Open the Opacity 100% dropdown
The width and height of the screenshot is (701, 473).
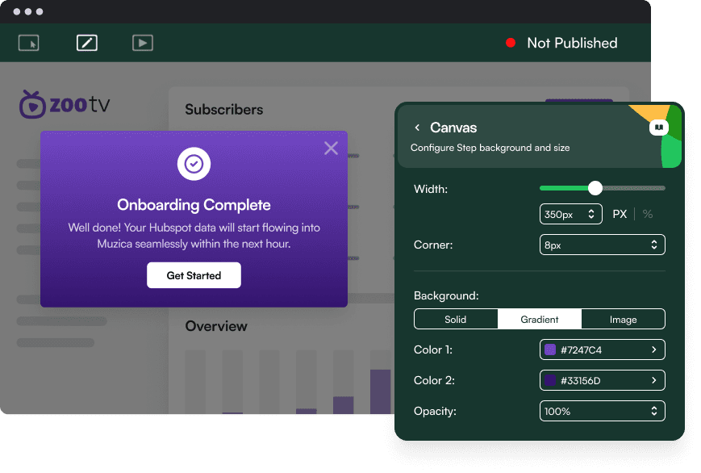pyautogui.click(x=602, y=411)
